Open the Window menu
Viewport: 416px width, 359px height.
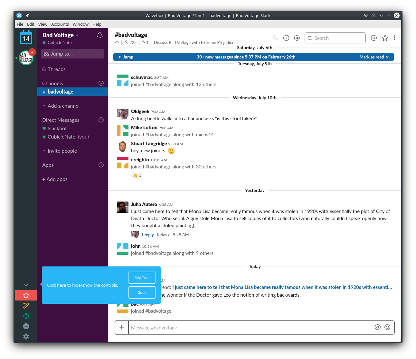tap(80, 24)
